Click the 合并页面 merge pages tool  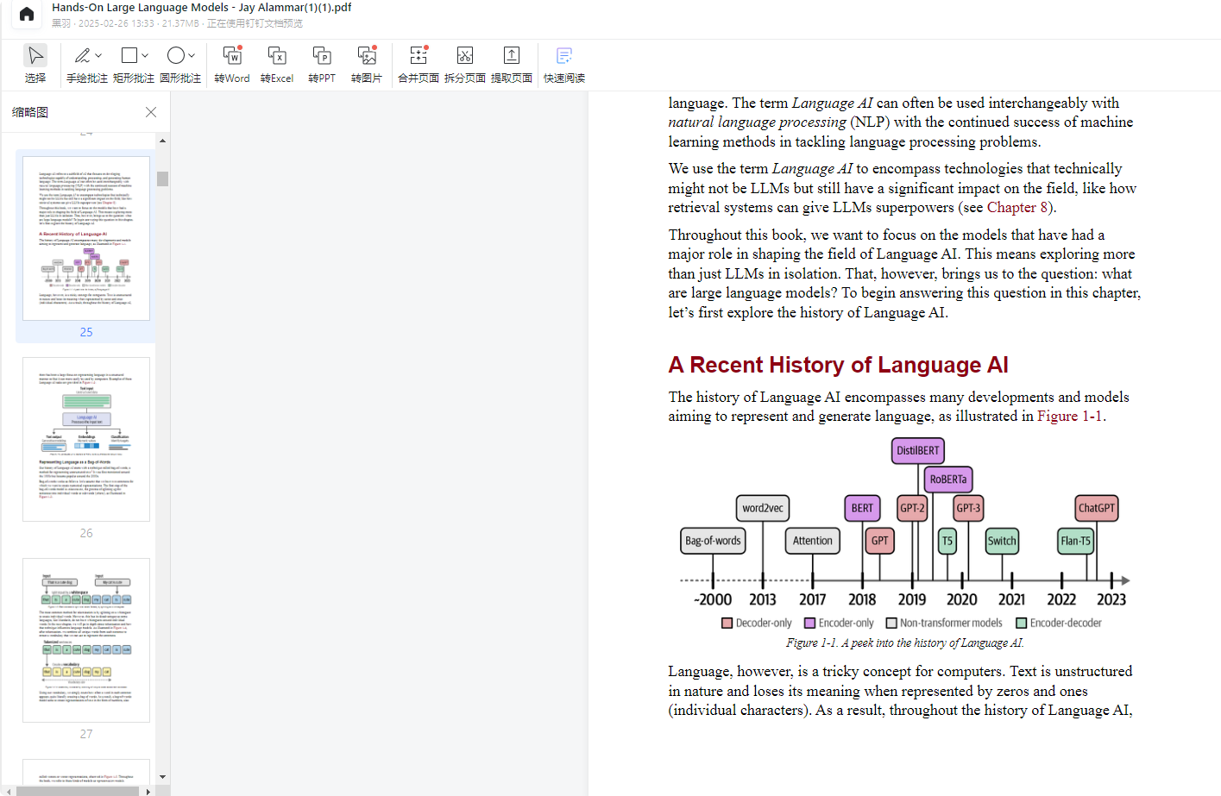pos(419,64)
